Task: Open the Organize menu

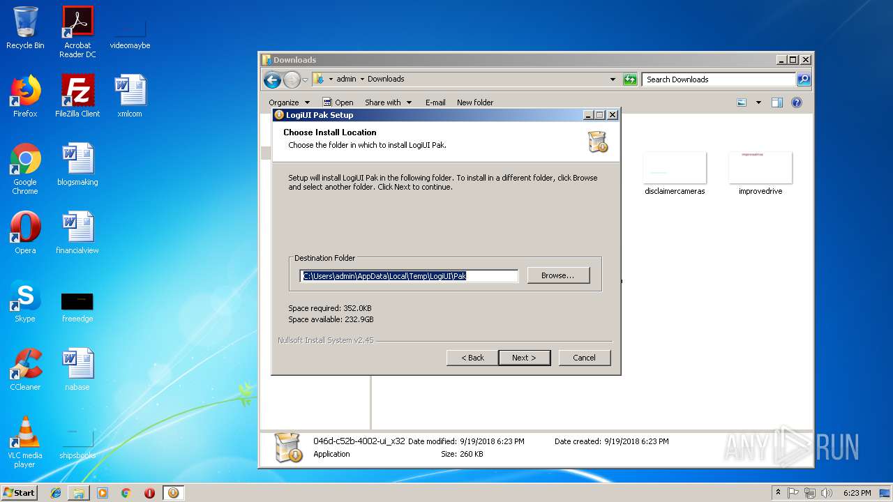Action: pos(289,102)
